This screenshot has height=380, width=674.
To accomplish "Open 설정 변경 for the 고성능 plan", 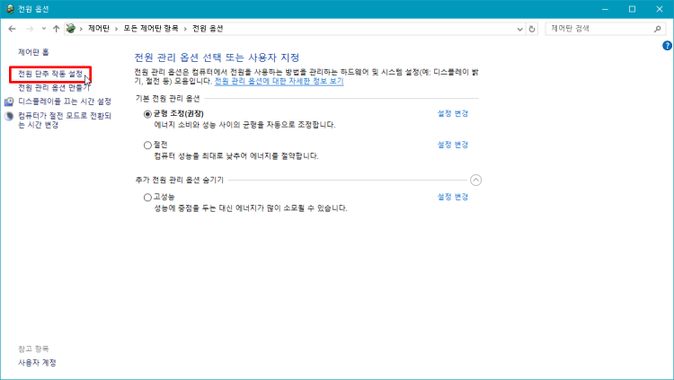I will [453, 197].
